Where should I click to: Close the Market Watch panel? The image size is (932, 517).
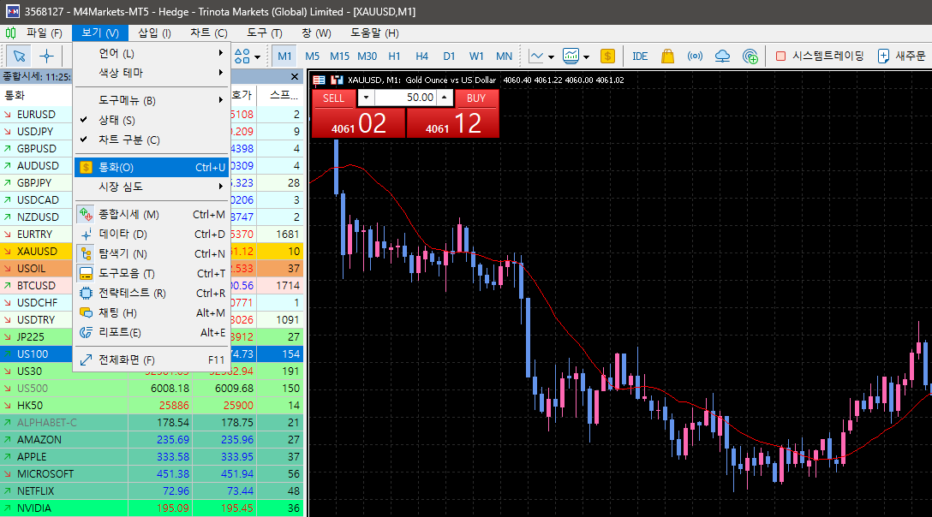[x=295, y=77]
